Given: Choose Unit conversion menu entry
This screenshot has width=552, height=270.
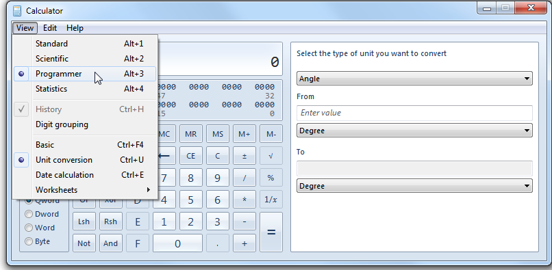Looking at the screenshot, I should 84,160.
